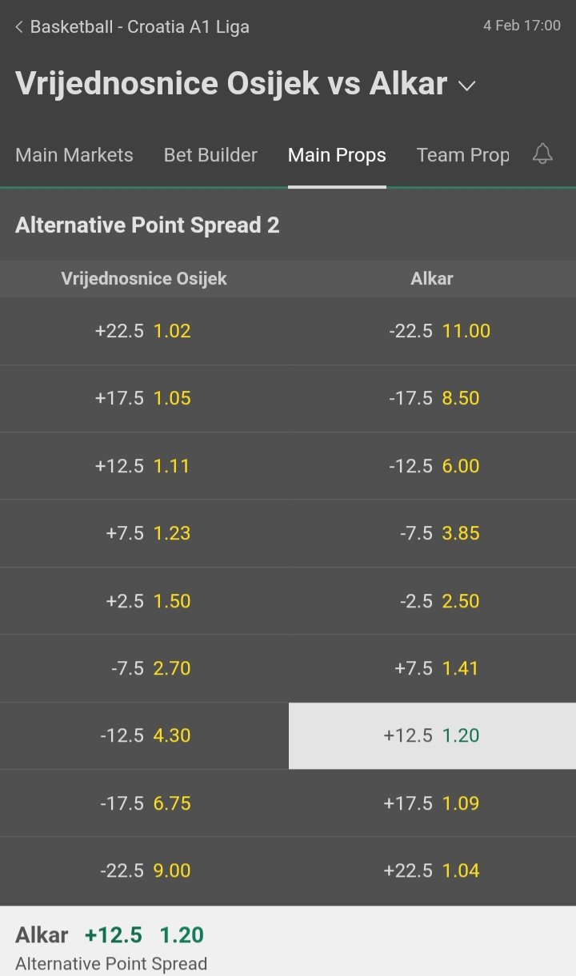The height and width of the screenshot is (976, 576).
Task: Open the notification bell alerts
Action: tap(542, 153)
